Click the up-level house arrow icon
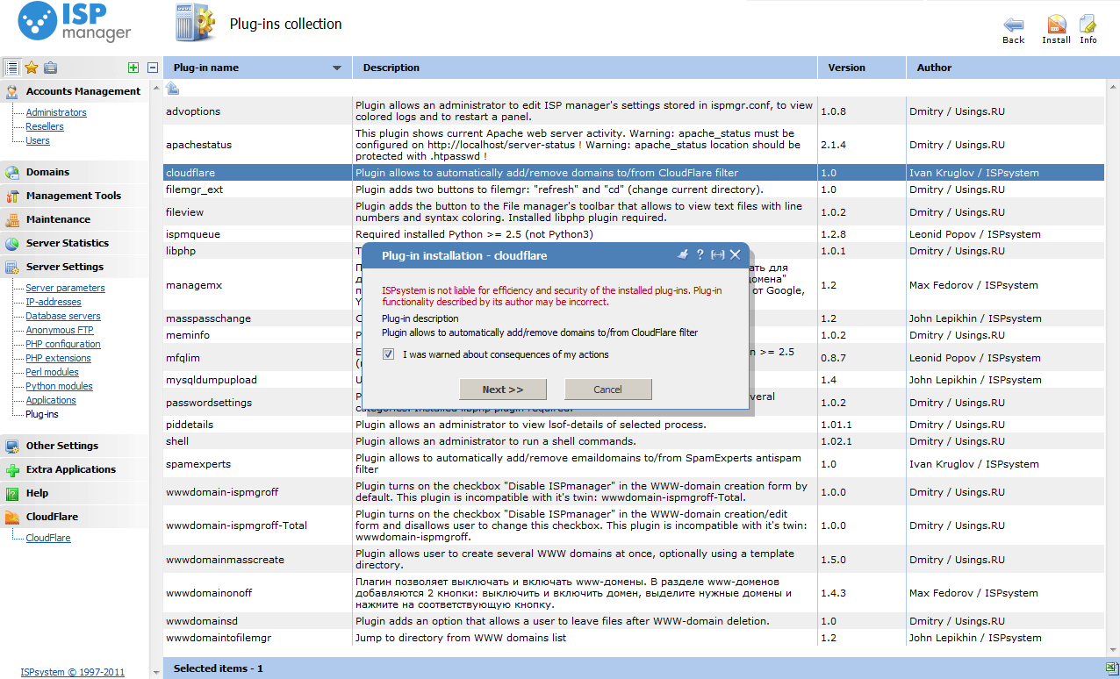The height and width of the screenshot is (679, 1120). click(173, 88)
